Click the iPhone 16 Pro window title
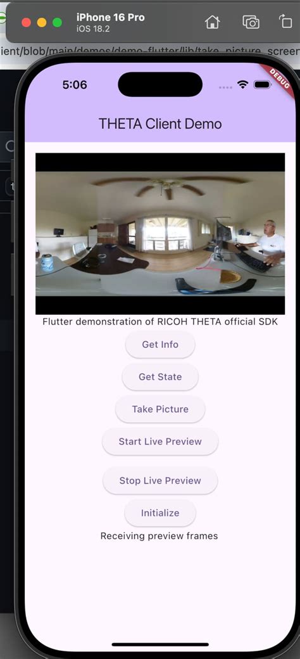 coord(110,17)
